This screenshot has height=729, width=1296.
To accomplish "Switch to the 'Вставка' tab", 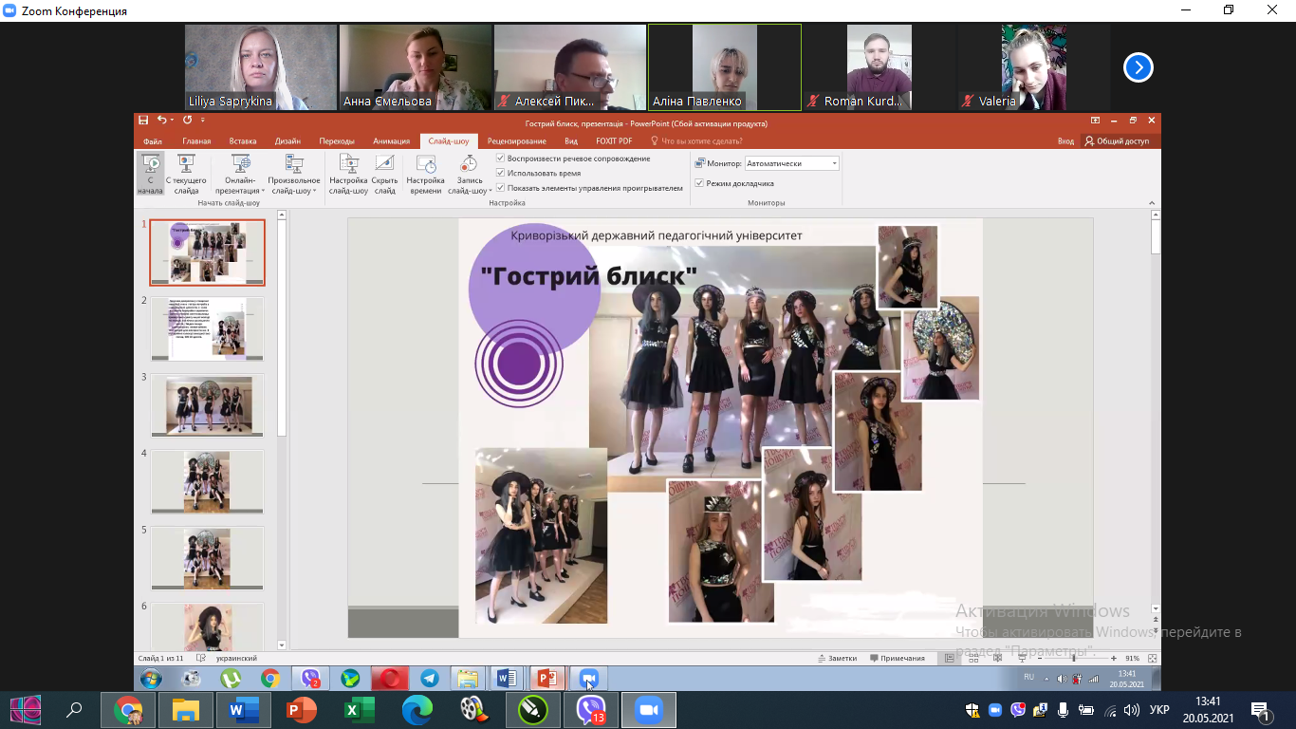I will (243, 140).
